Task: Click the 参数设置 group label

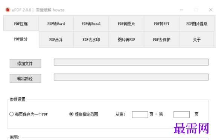Action: 17,99
